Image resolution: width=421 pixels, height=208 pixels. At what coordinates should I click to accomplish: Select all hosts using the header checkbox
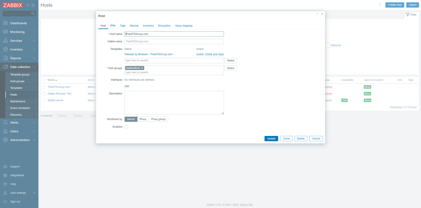[44, 80]
